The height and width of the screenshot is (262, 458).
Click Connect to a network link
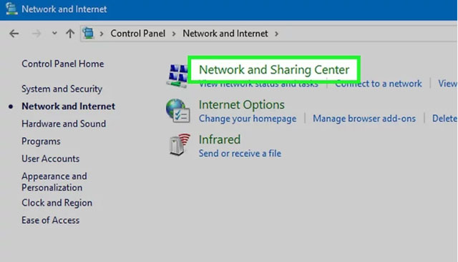click(x=379, y=84)
